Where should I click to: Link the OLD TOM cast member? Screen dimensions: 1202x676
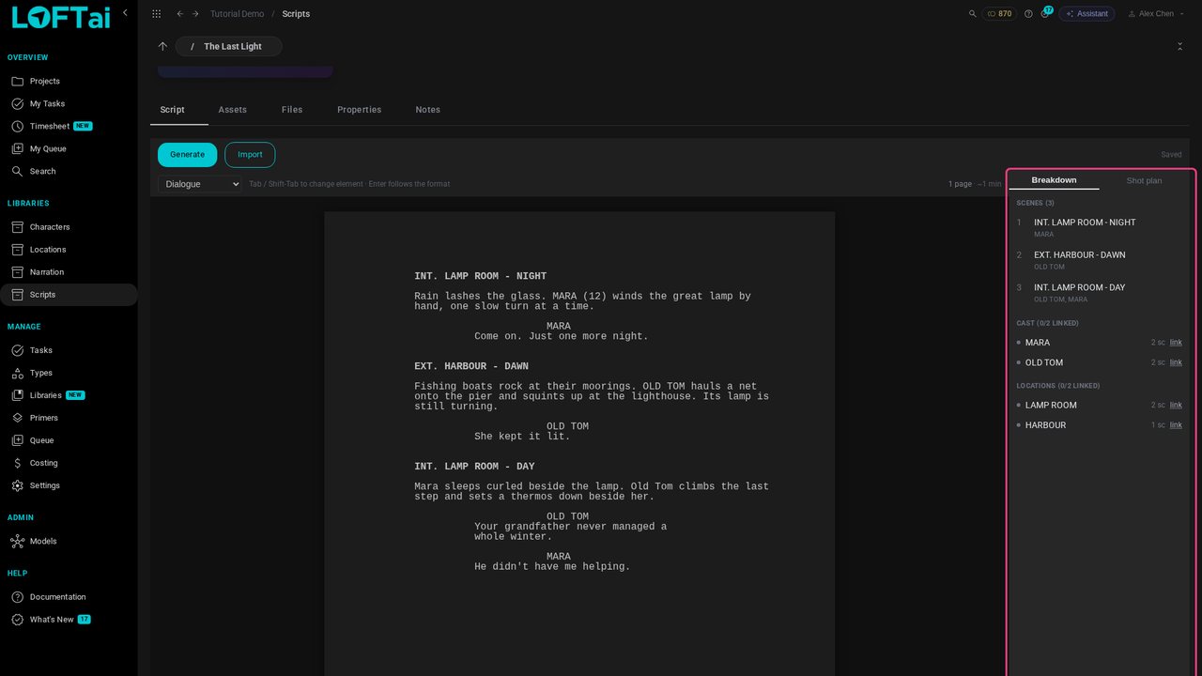(x=1176, y=362)
